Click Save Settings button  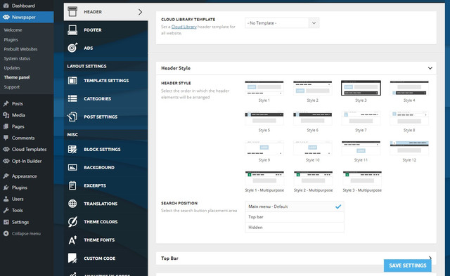coord(408,265)
